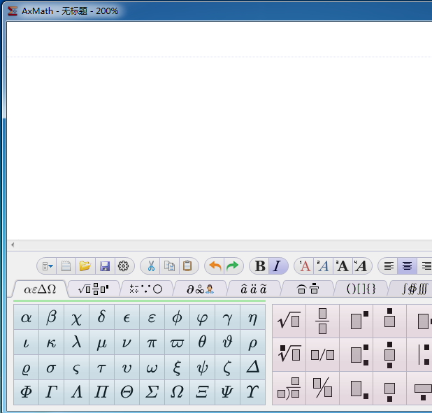Insert lowercase theta symbol
Image resolution: width=432 pixels, height=413 pixels.
click(202, 342)
